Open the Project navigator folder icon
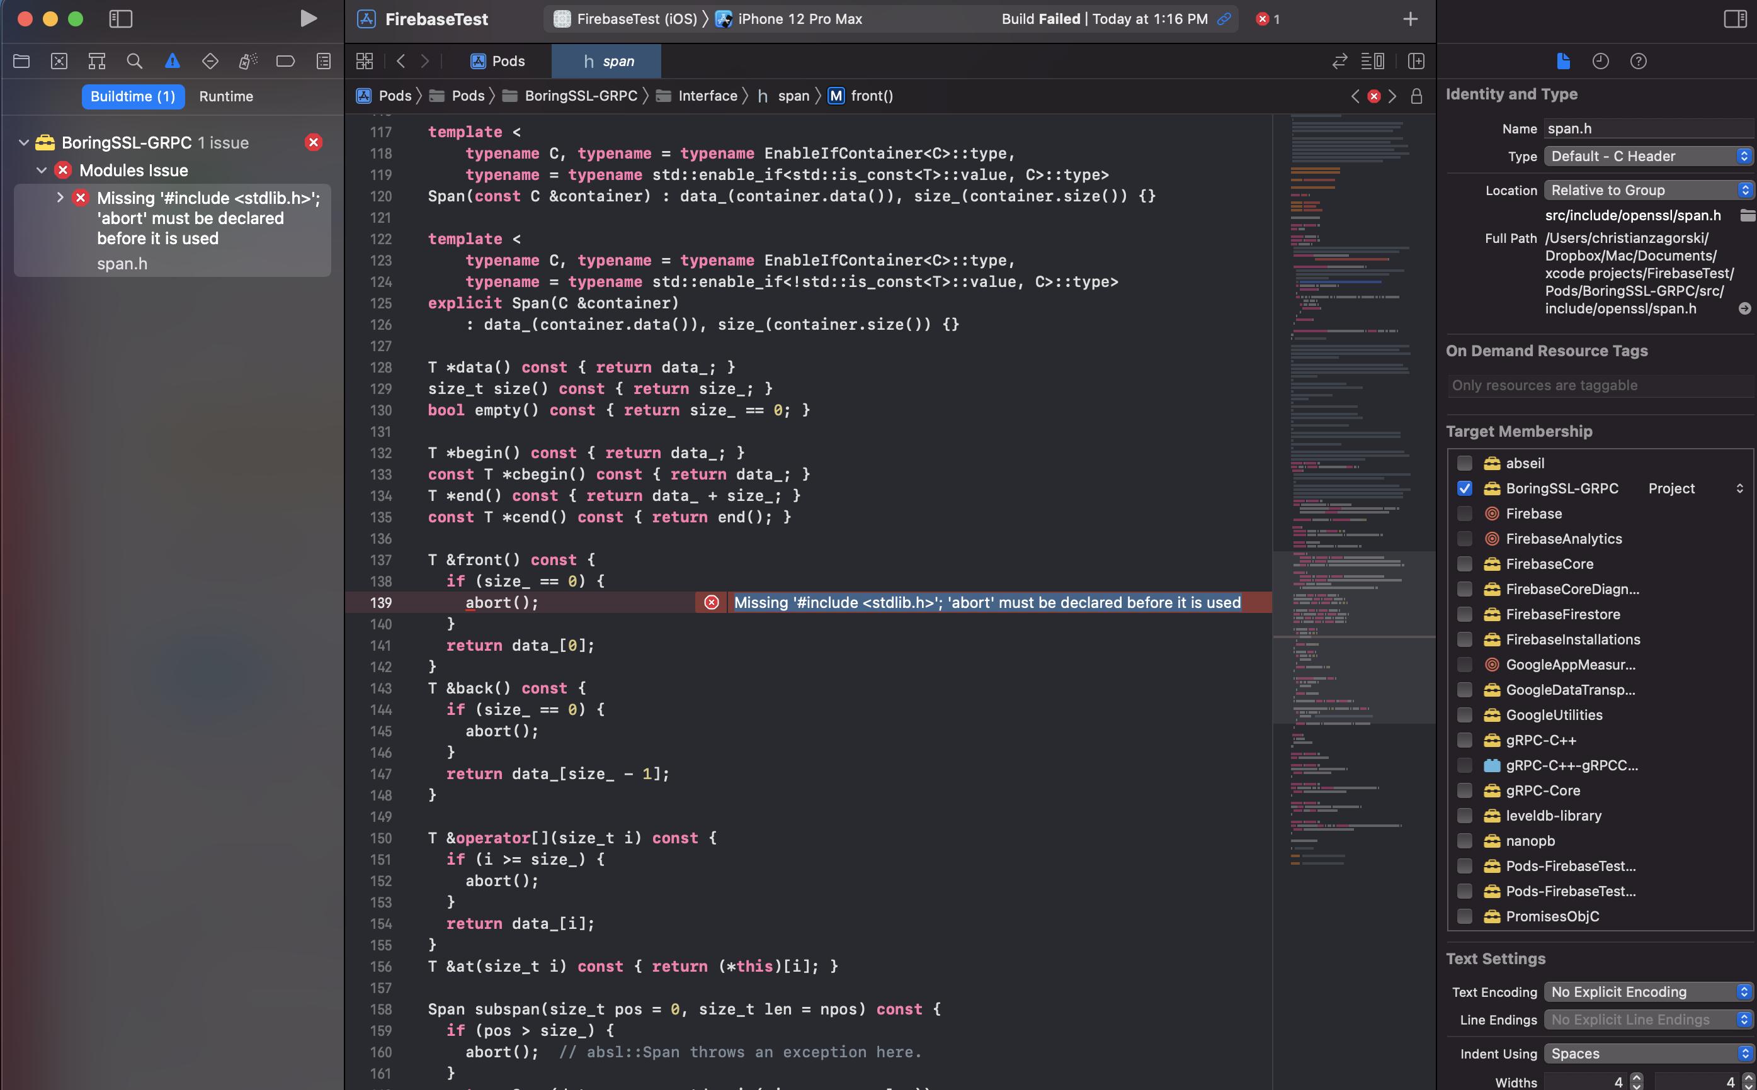The image size is (1757, 1090). click(21, 61)
